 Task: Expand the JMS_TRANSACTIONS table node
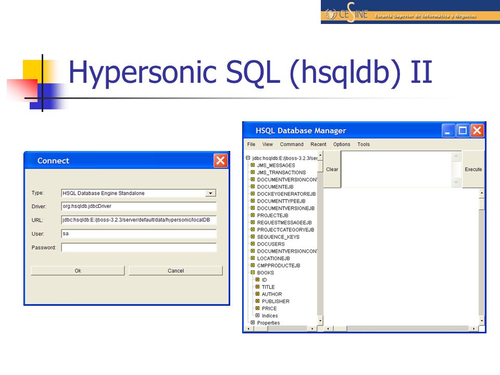point(253,172)
